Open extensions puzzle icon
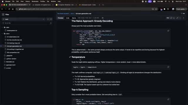The width and height of the screenshot is (188, 105). coord(168,9)
